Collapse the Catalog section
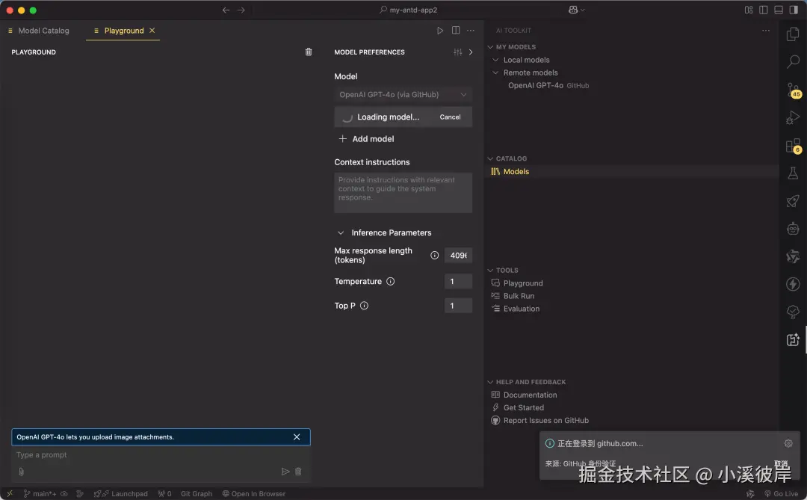807x500 pixels. 490,158
